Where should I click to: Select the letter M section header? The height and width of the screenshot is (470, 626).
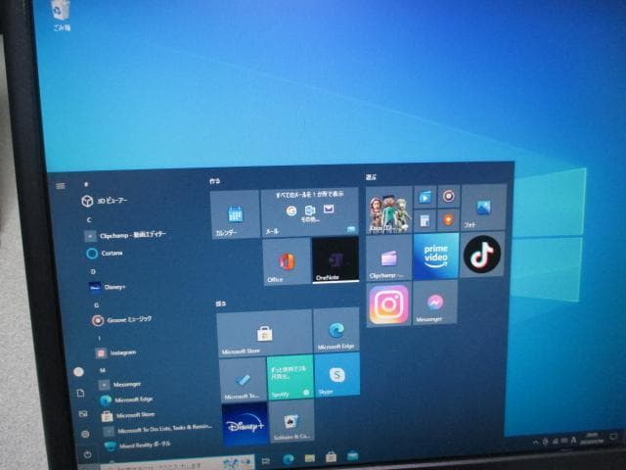(102, 370)
